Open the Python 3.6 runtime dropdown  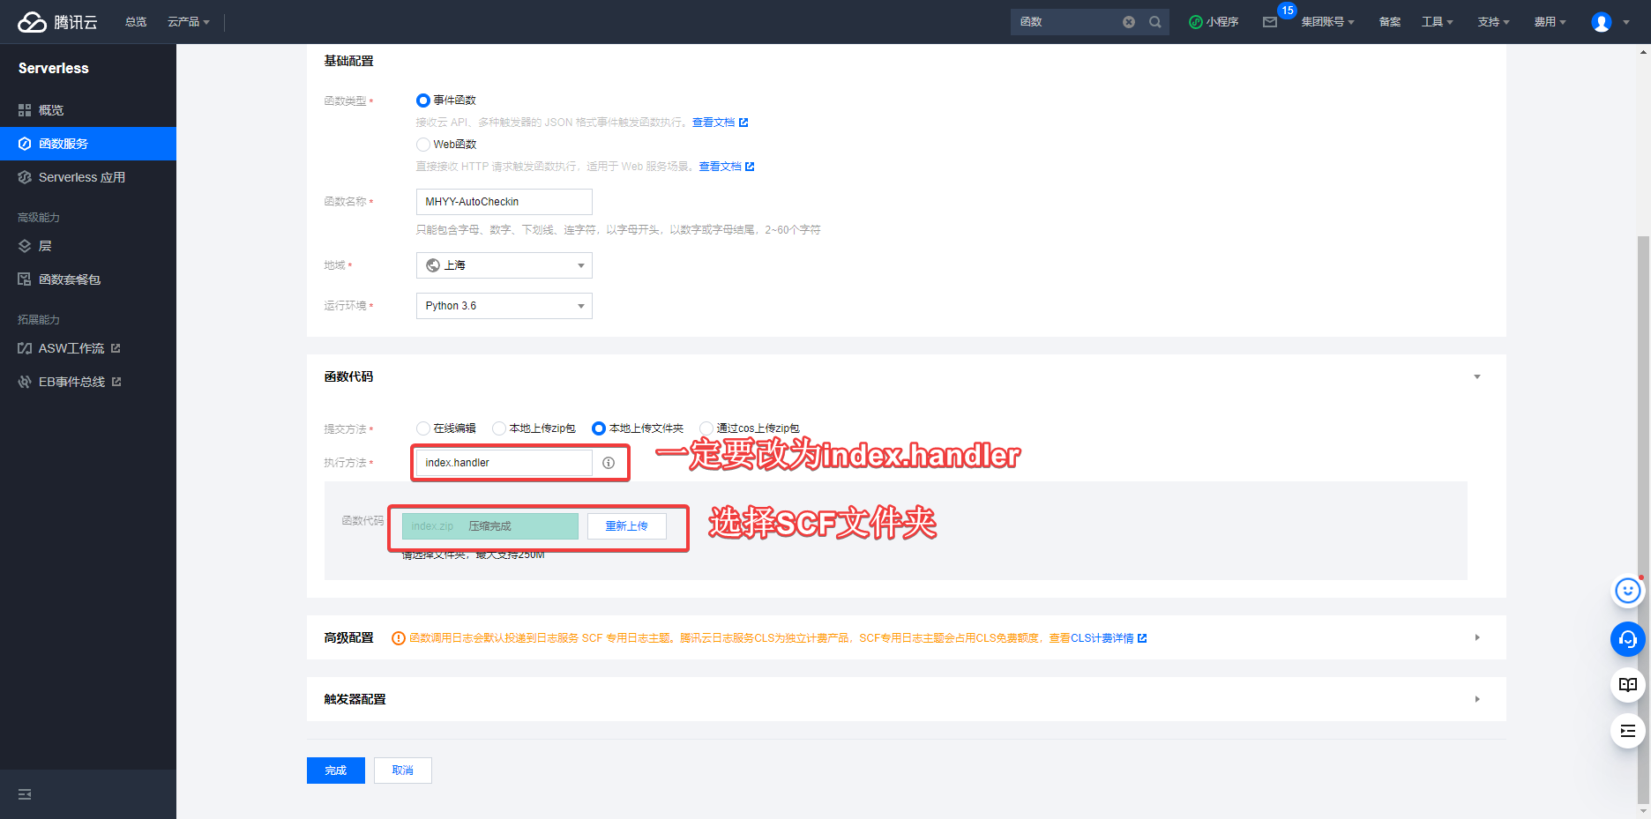click(x=504, y=306)
